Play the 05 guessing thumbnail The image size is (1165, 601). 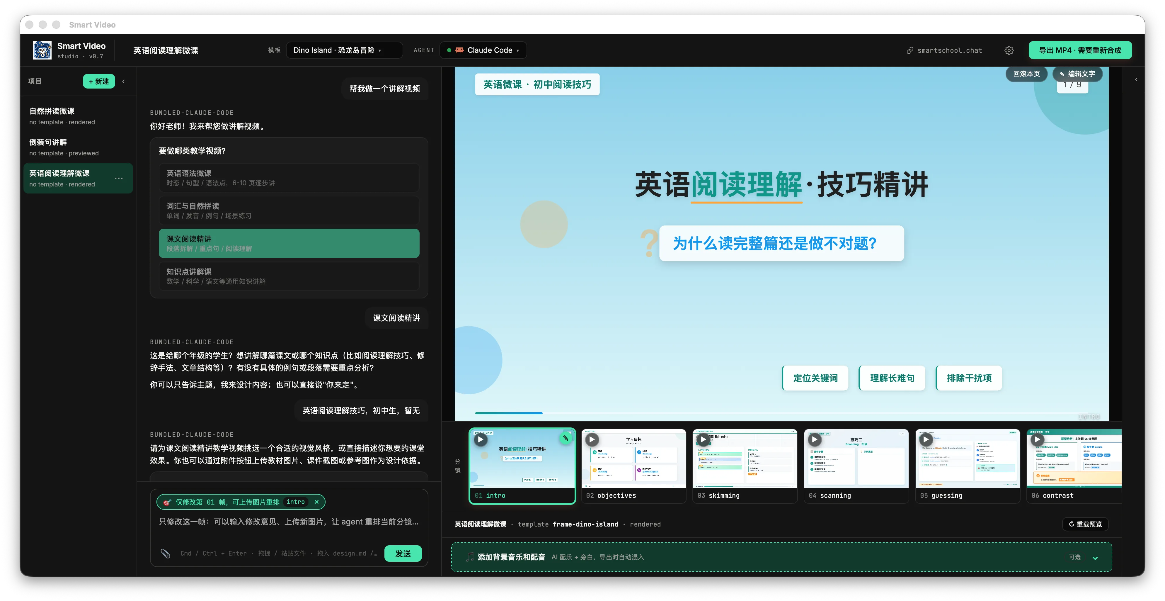pos(926,439)
